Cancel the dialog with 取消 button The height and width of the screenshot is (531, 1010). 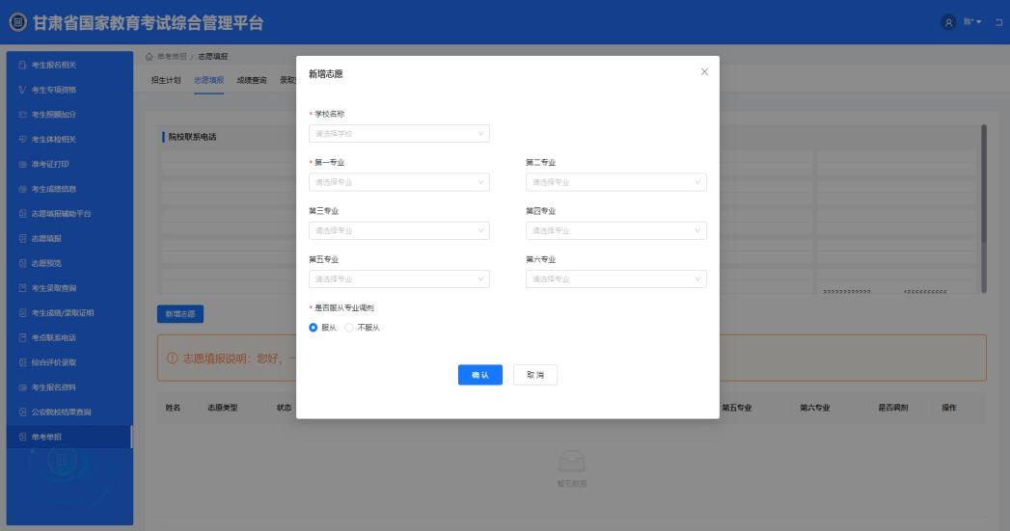point(535,375)
